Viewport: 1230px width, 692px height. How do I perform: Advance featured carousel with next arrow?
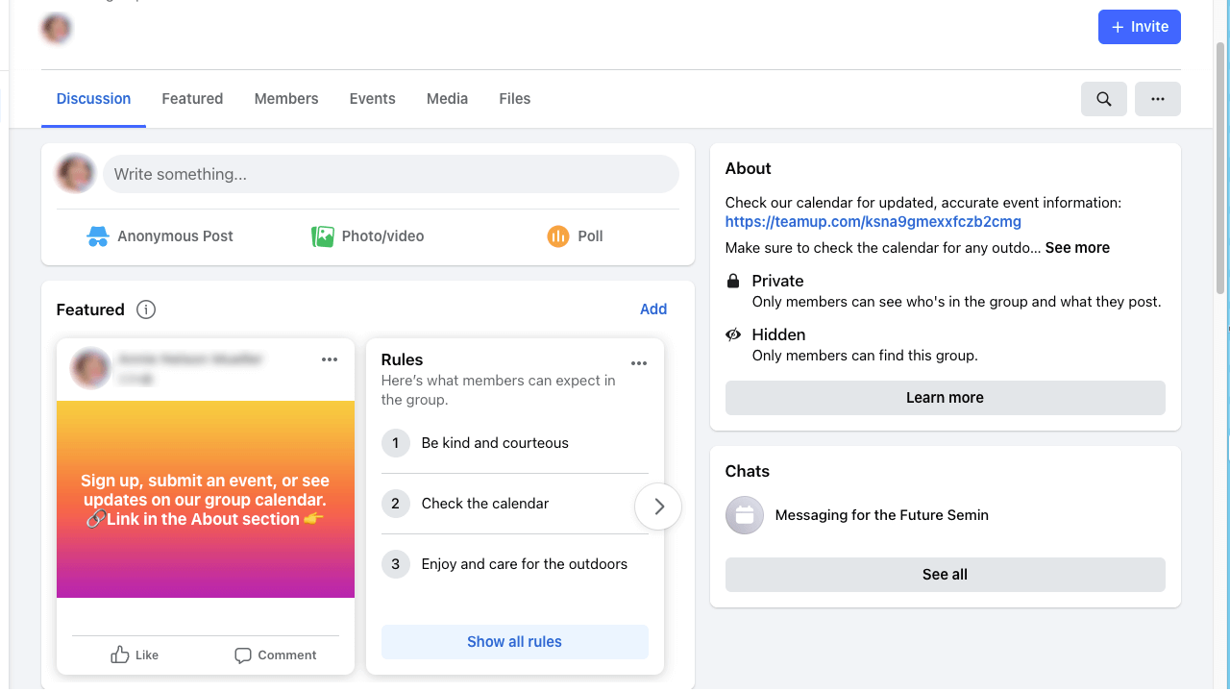coord(658,507)
